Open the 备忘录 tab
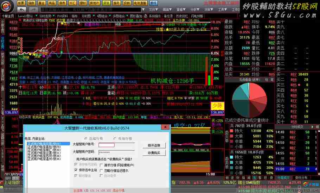The width and height of the screenshot is (320, 193). (168, 16)
